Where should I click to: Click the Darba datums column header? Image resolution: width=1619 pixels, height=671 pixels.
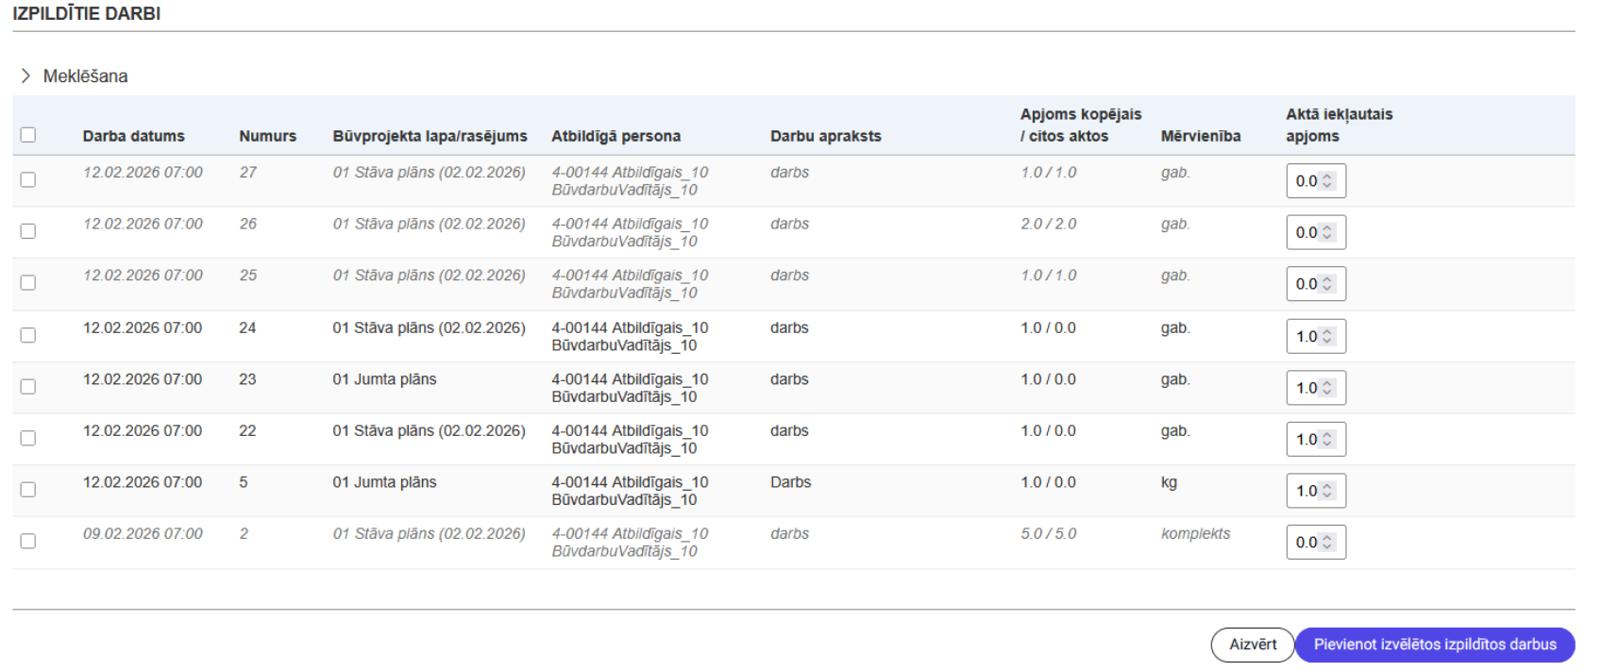point(134,136)
